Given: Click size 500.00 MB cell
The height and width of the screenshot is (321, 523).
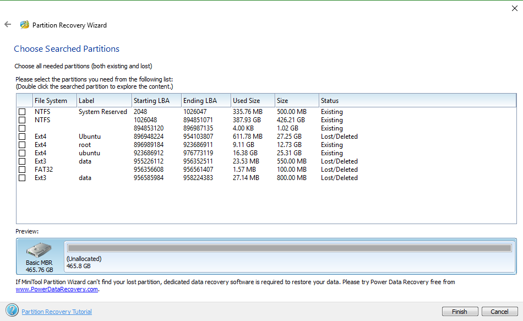Looking at the screenshot, I should (292, 112).
